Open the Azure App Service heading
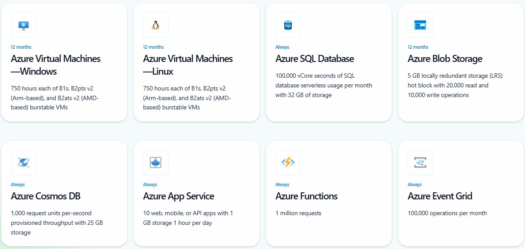The height and width of the screenshot is (249, 525). tap(179, 196)
